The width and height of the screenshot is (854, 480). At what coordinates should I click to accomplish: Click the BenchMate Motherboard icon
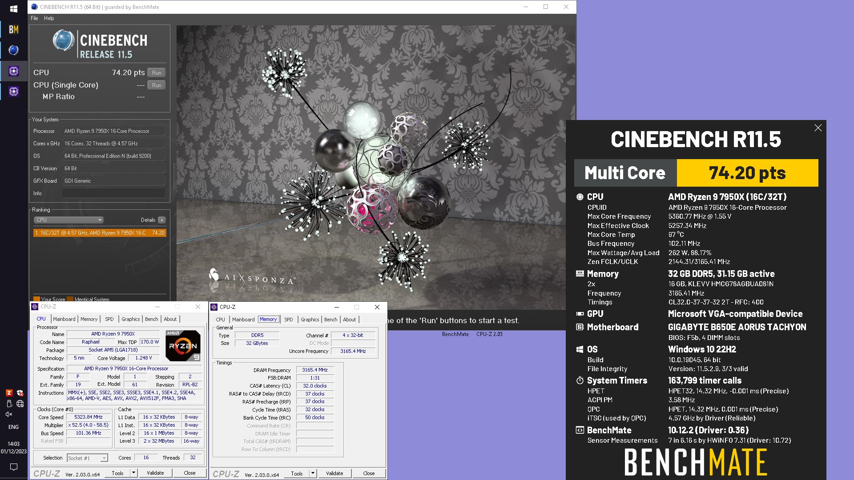[580, 327]
